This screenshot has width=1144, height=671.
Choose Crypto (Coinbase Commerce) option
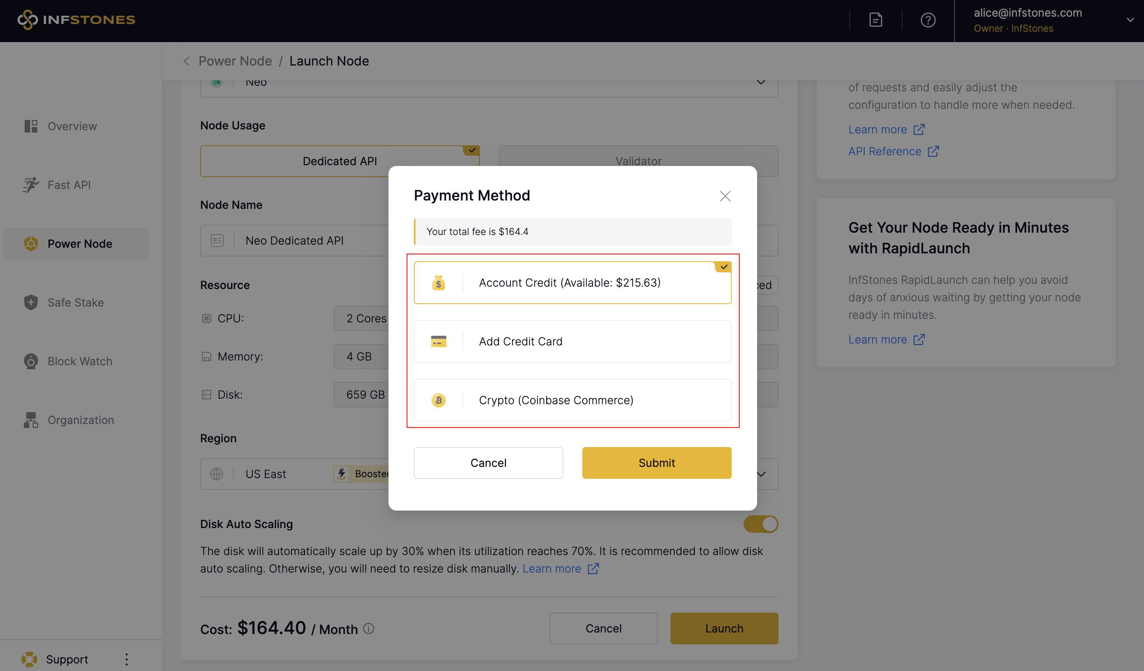(x=572, y=400)
